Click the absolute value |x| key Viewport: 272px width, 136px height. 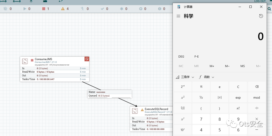tap(219, 97)
